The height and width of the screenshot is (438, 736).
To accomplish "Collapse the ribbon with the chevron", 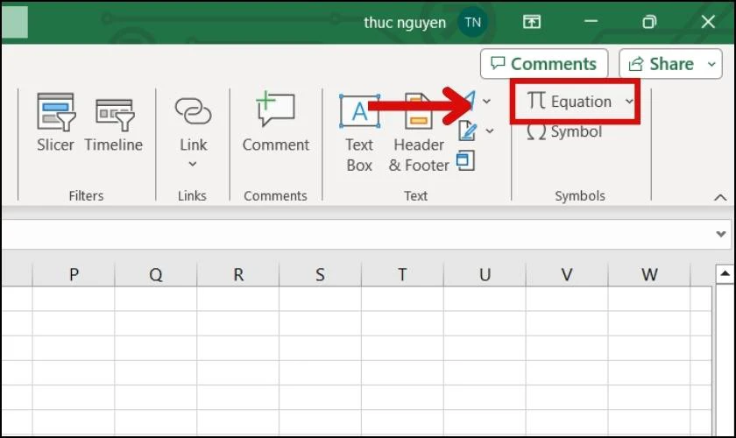I will point(720,197).
